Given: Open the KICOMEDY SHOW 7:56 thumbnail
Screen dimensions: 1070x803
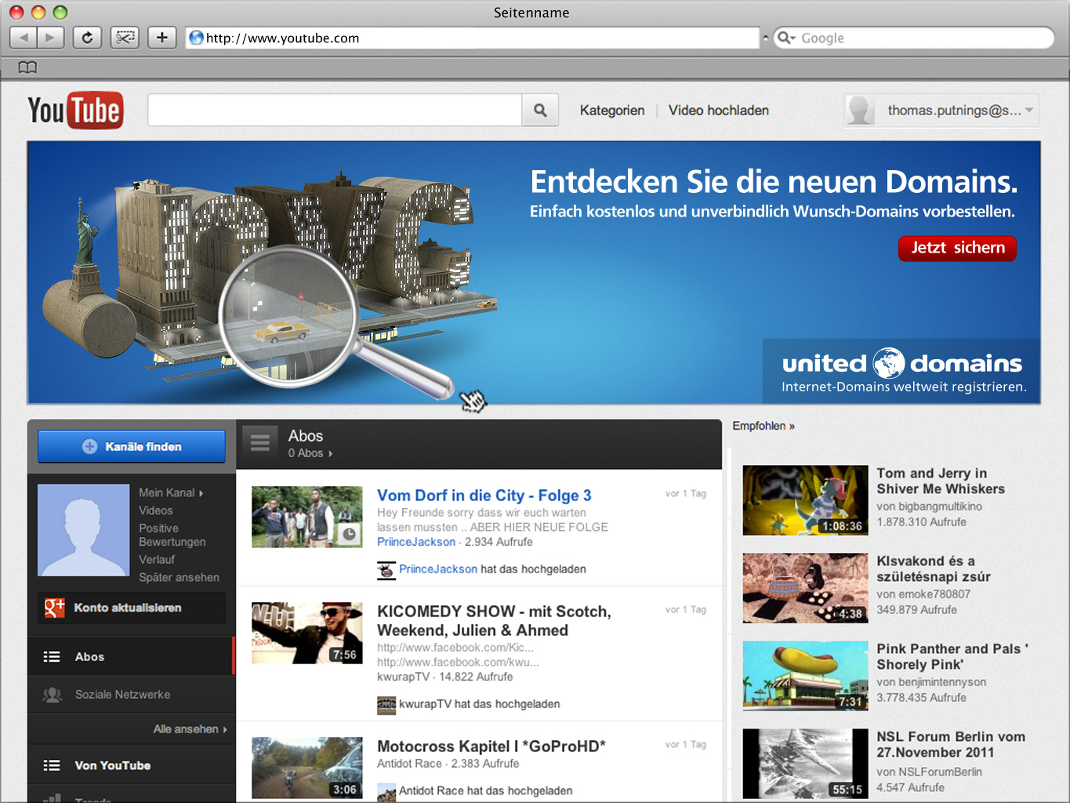Looking at the screenshot, I should point(307,633).
